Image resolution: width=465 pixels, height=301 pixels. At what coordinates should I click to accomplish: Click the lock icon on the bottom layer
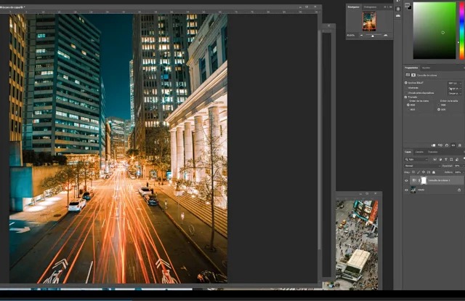click(459, 190)
